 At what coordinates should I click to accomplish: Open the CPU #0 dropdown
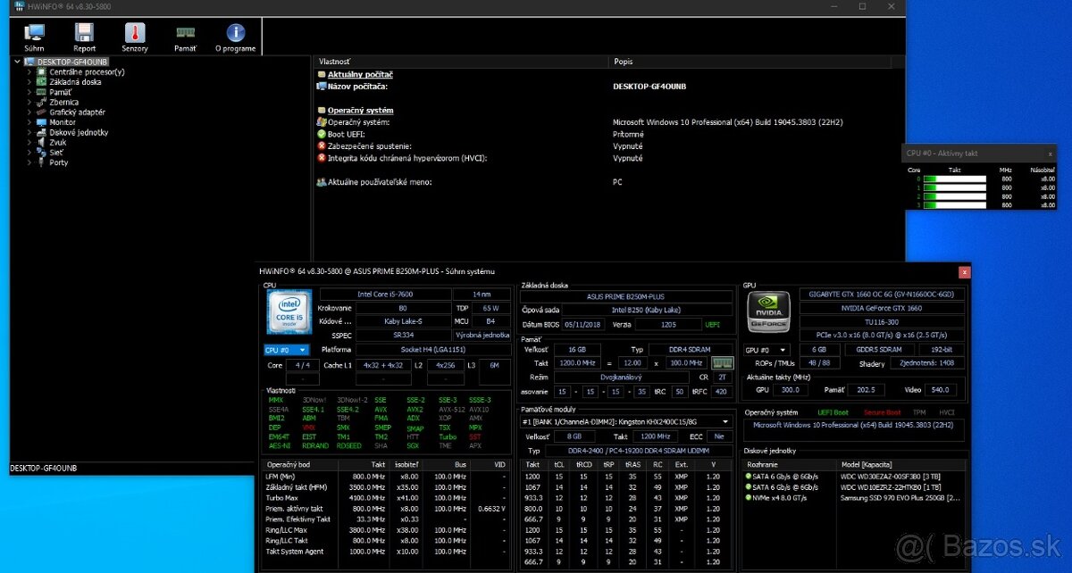point(286,350)
